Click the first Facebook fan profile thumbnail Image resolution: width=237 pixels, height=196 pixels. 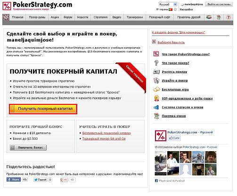[161, 157]
